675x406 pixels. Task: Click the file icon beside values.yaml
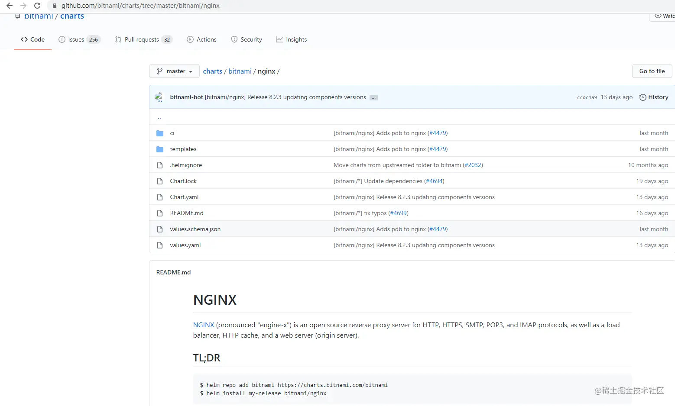(160, 245)
